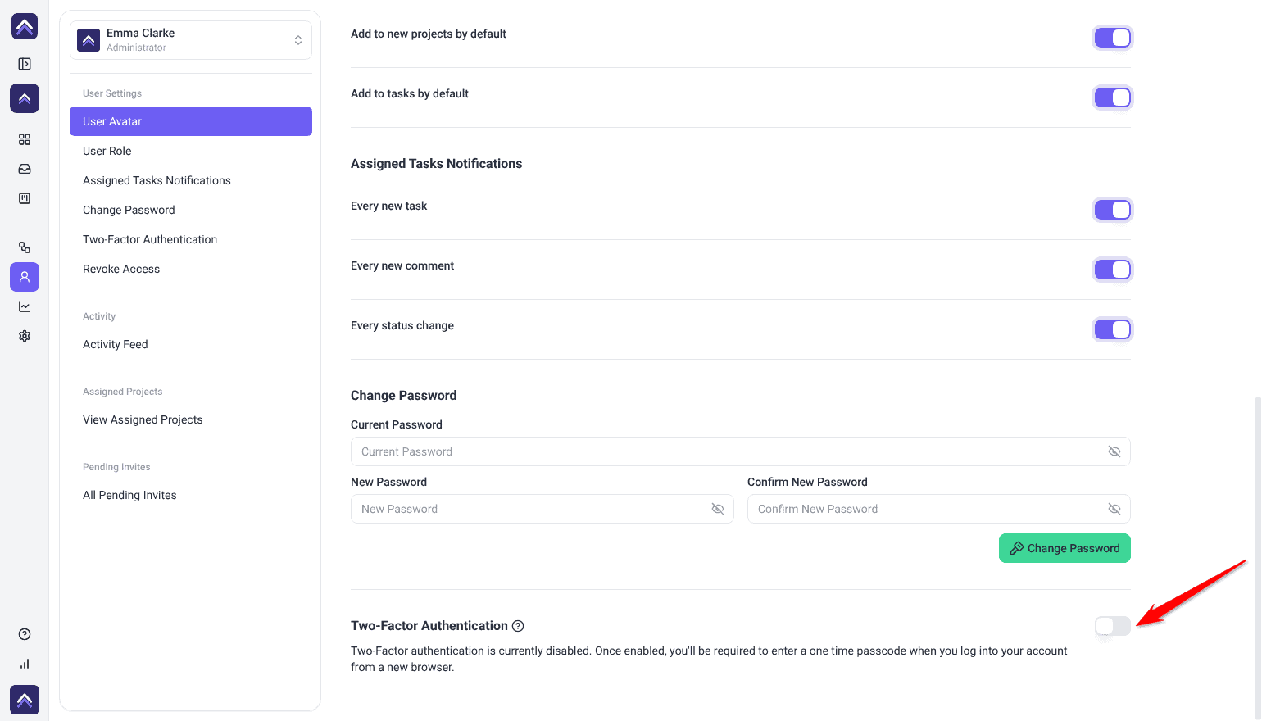Click the app logo at sidebar top

pos(25,26)
